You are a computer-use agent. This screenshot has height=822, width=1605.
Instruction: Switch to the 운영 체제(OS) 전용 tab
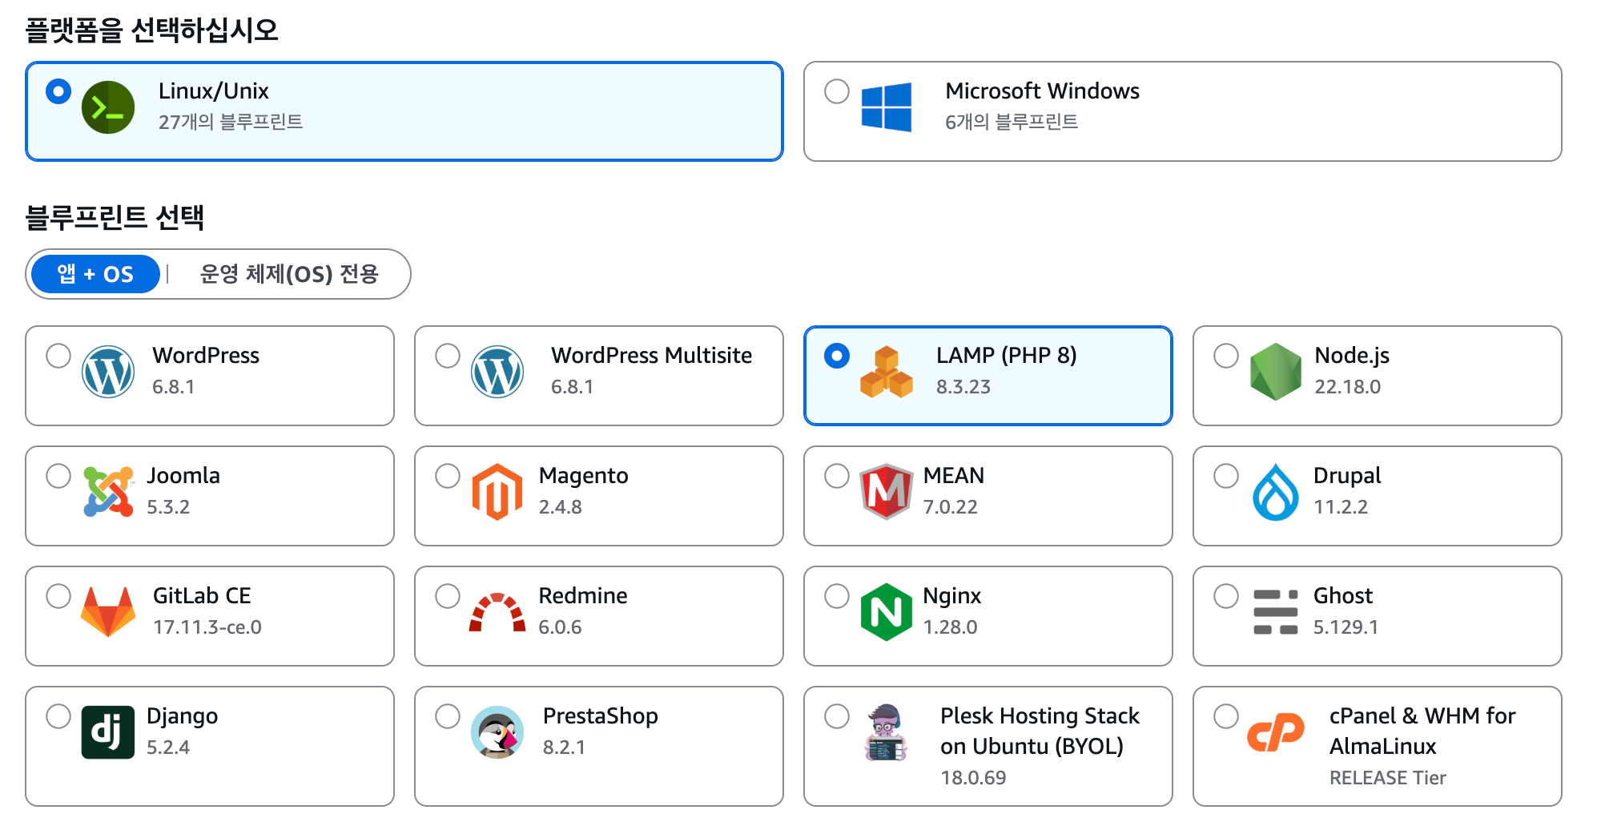289,274
